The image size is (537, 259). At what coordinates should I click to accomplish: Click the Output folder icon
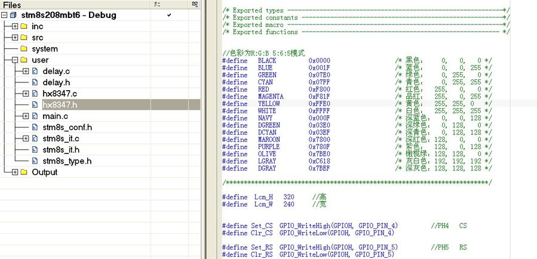tap(24, 172)
